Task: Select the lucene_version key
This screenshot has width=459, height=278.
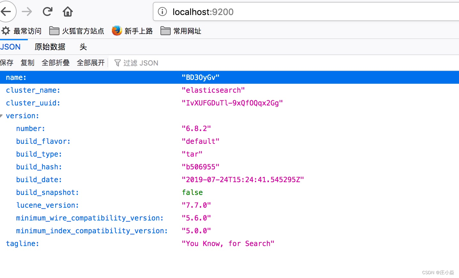Action: pyautogui.click(x=48, y=205)
